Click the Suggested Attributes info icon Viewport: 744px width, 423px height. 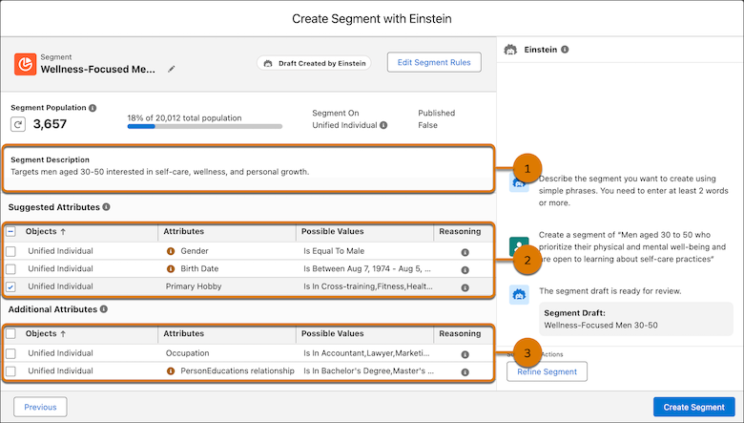pos(106,206)
